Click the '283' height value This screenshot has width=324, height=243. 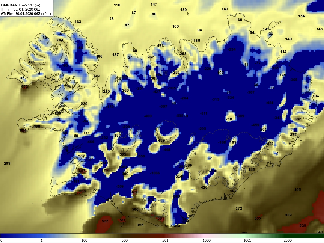pos(176,72)
